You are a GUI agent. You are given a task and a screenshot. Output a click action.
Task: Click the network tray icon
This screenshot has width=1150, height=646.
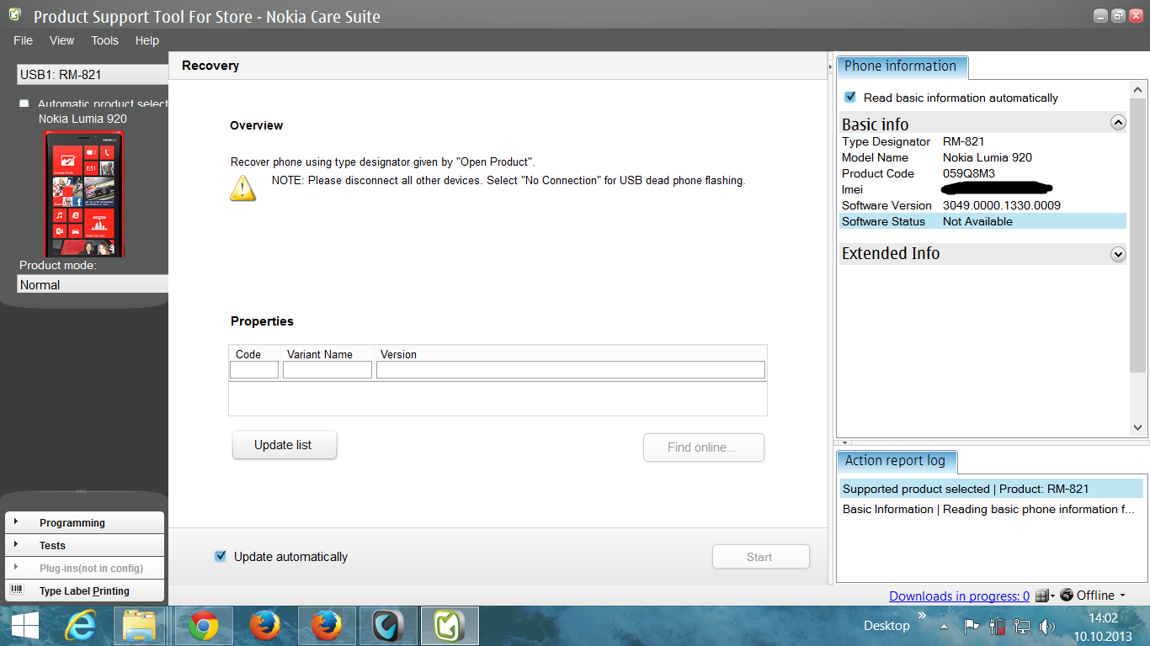[x=1022, y=626]
